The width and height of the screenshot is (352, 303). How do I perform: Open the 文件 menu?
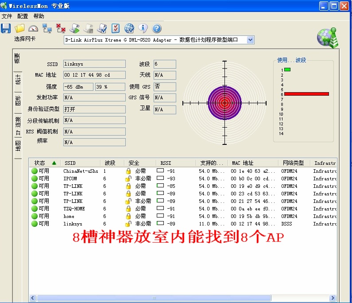(x=7, y=16)
